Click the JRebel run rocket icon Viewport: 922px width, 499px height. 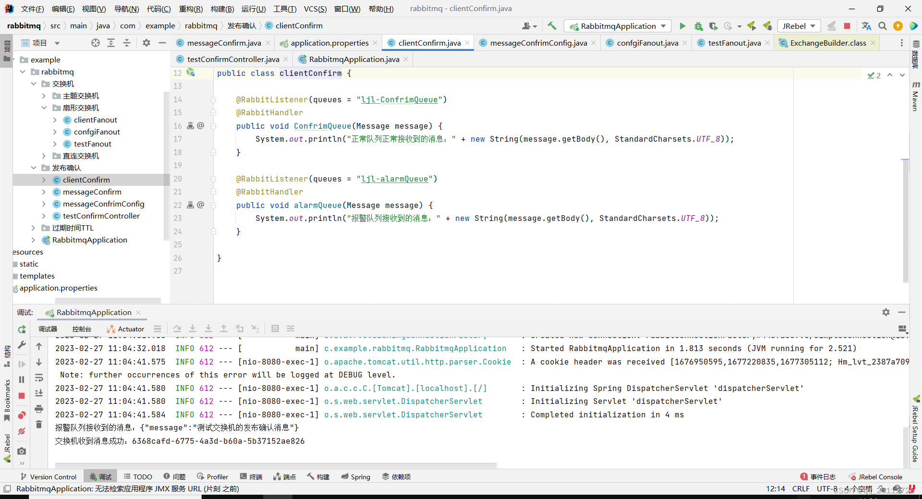(x=752, y=26)
